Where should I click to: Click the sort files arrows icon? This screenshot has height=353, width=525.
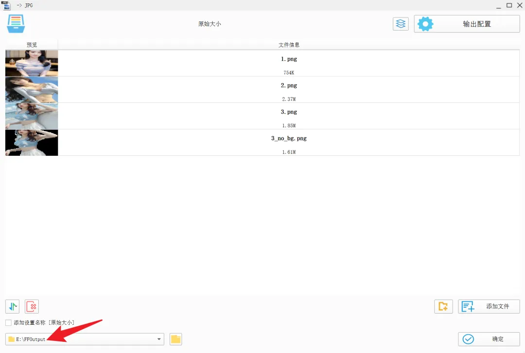coord(12,306)
